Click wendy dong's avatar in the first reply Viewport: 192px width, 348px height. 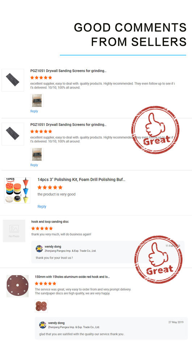point(39,249)
